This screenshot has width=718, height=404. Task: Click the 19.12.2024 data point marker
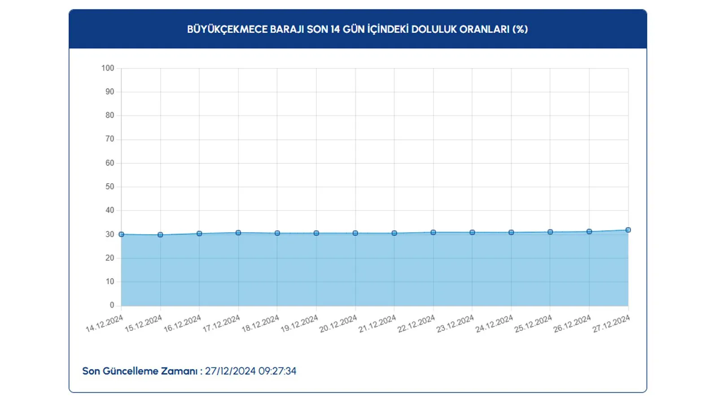tap(316, 233)
